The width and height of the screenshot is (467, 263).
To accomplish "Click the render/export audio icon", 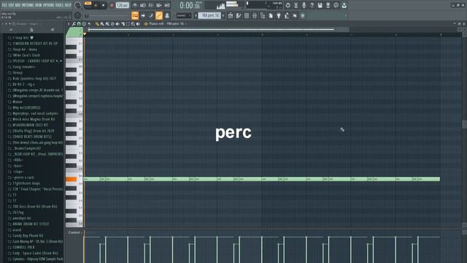I will click(328, 5).
